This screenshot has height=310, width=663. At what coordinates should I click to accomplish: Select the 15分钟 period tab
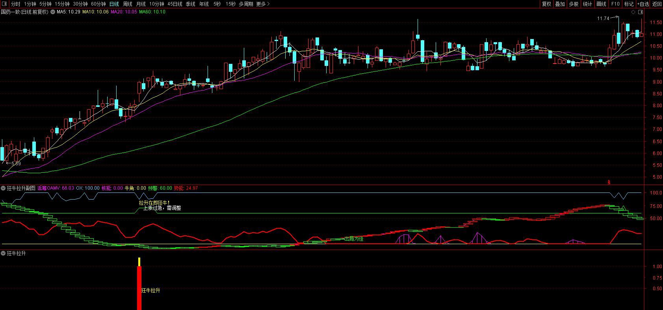(62, 4)
